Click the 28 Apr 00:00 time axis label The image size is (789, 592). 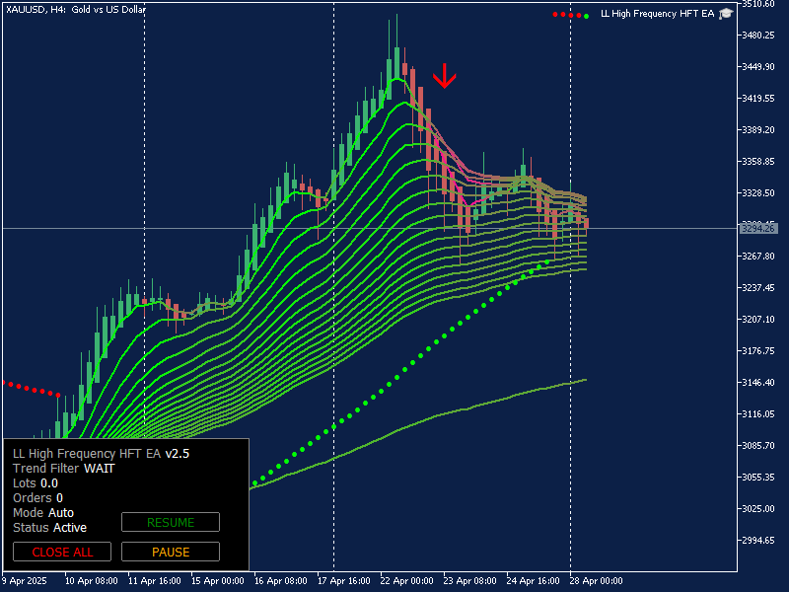tap(596, 581)
